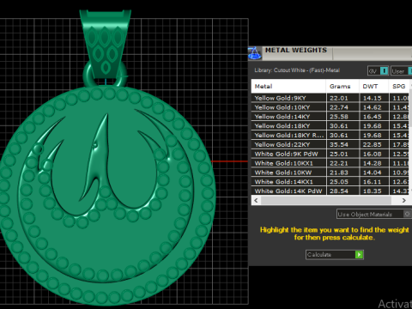Click the 14.15 DWT value

(373, 98)
